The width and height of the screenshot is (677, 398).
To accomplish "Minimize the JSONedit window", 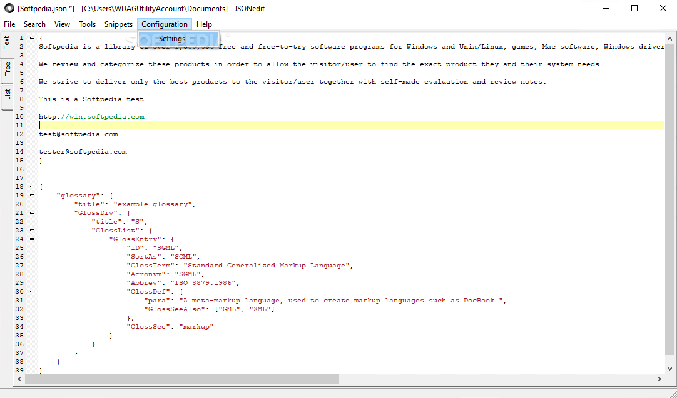I will pos(606,8).
